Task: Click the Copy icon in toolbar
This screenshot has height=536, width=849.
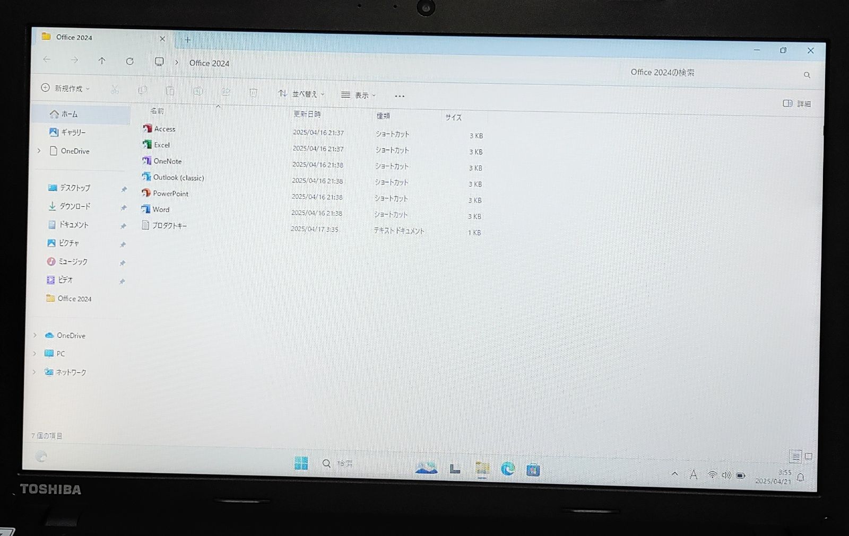Action: [x=142, y=91]
